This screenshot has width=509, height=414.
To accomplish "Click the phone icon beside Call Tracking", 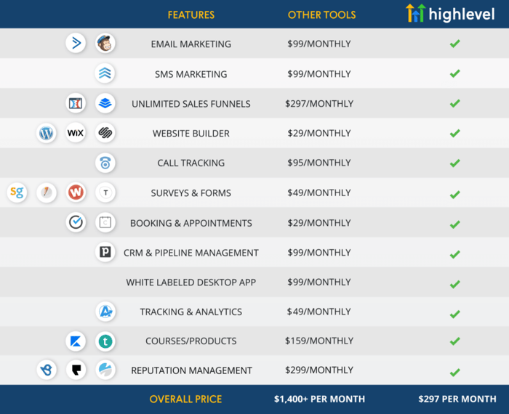I will point(105,163).
